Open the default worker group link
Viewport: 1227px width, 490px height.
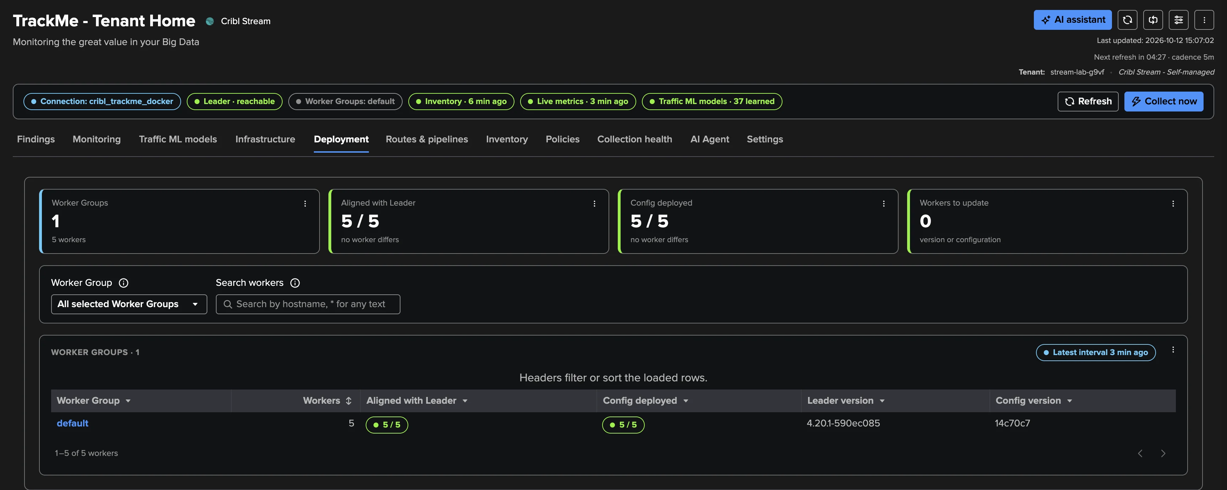coord(72,423)
